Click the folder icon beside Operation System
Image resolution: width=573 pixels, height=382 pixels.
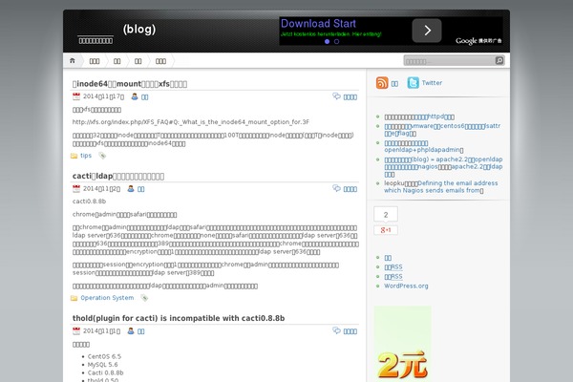click(x=74, y=298)
